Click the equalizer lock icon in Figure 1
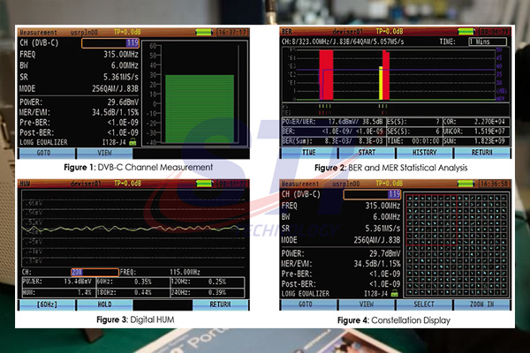 [x=132, y=140]
